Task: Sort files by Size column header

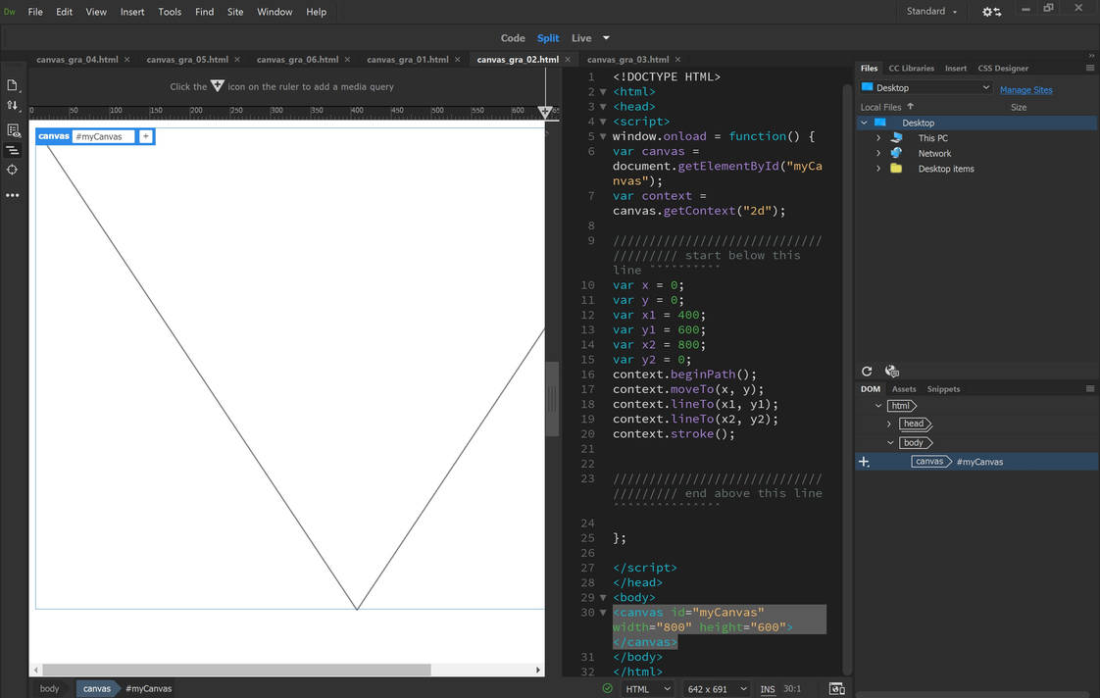Action: click(x=1019, y=107)
